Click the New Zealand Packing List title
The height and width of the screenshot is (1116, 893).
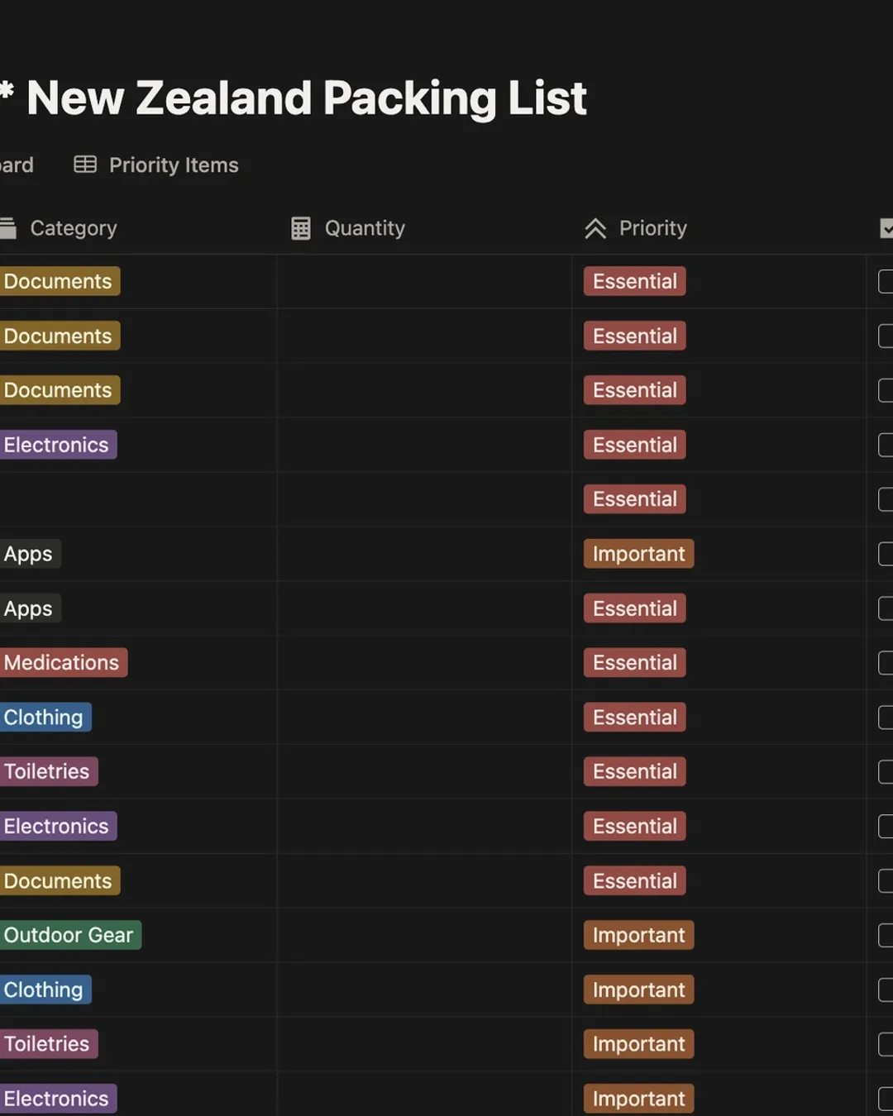(306, 98)
